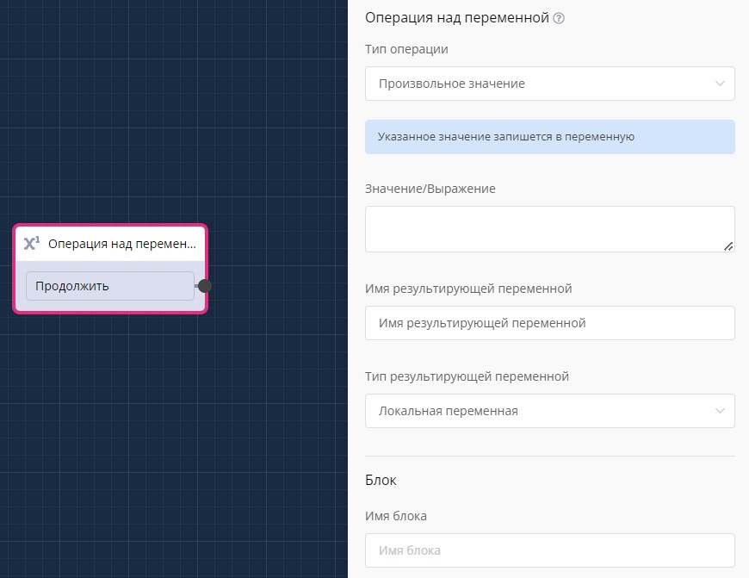Select the Операция над перемен... node title
The image size is (749, 578).
point(122,244)
